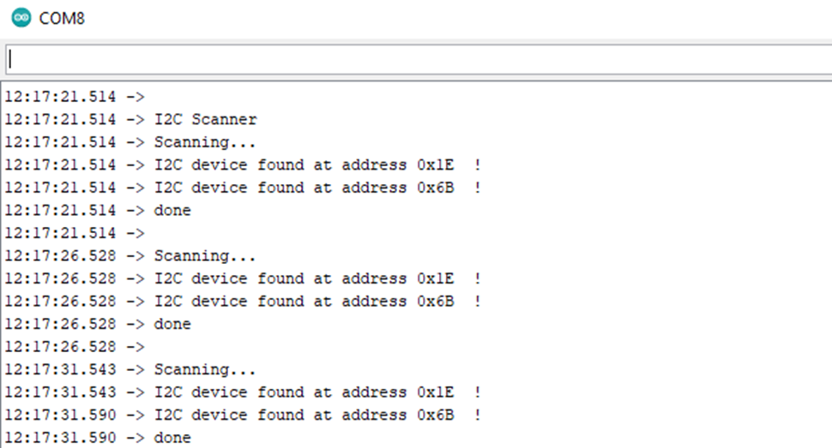This screenshot has height=448, width=832.
Task: Click the topmost blank output line
Action: 69,97
